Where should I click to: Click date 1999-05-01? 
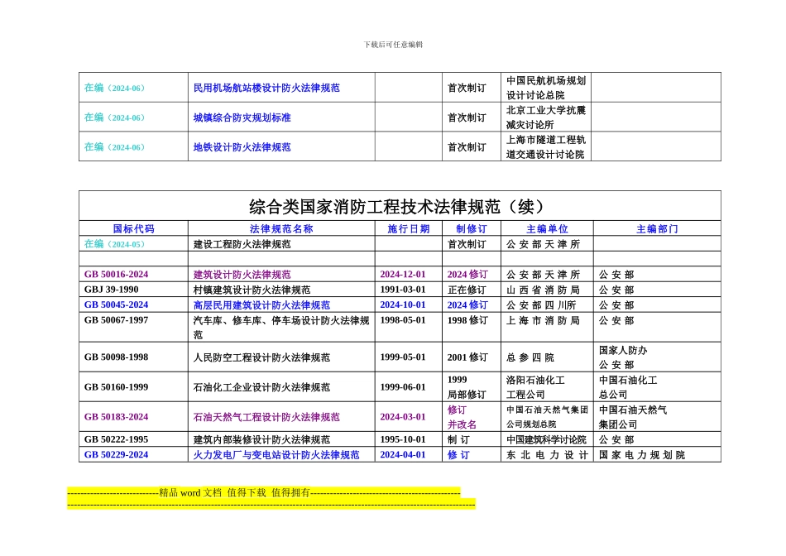[403, 357]
